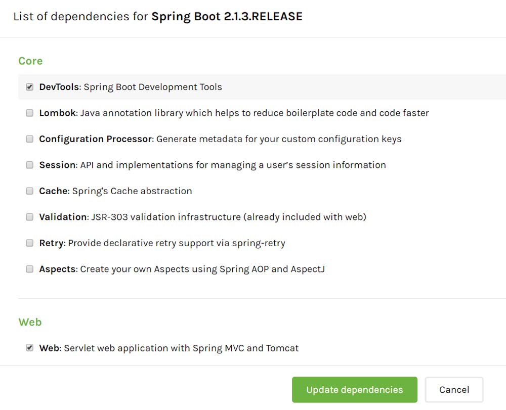The width and height of the screenshot is (506, 410).
Task: Enable the Cache dependency checkbox
Action: (x=30, y=191)
